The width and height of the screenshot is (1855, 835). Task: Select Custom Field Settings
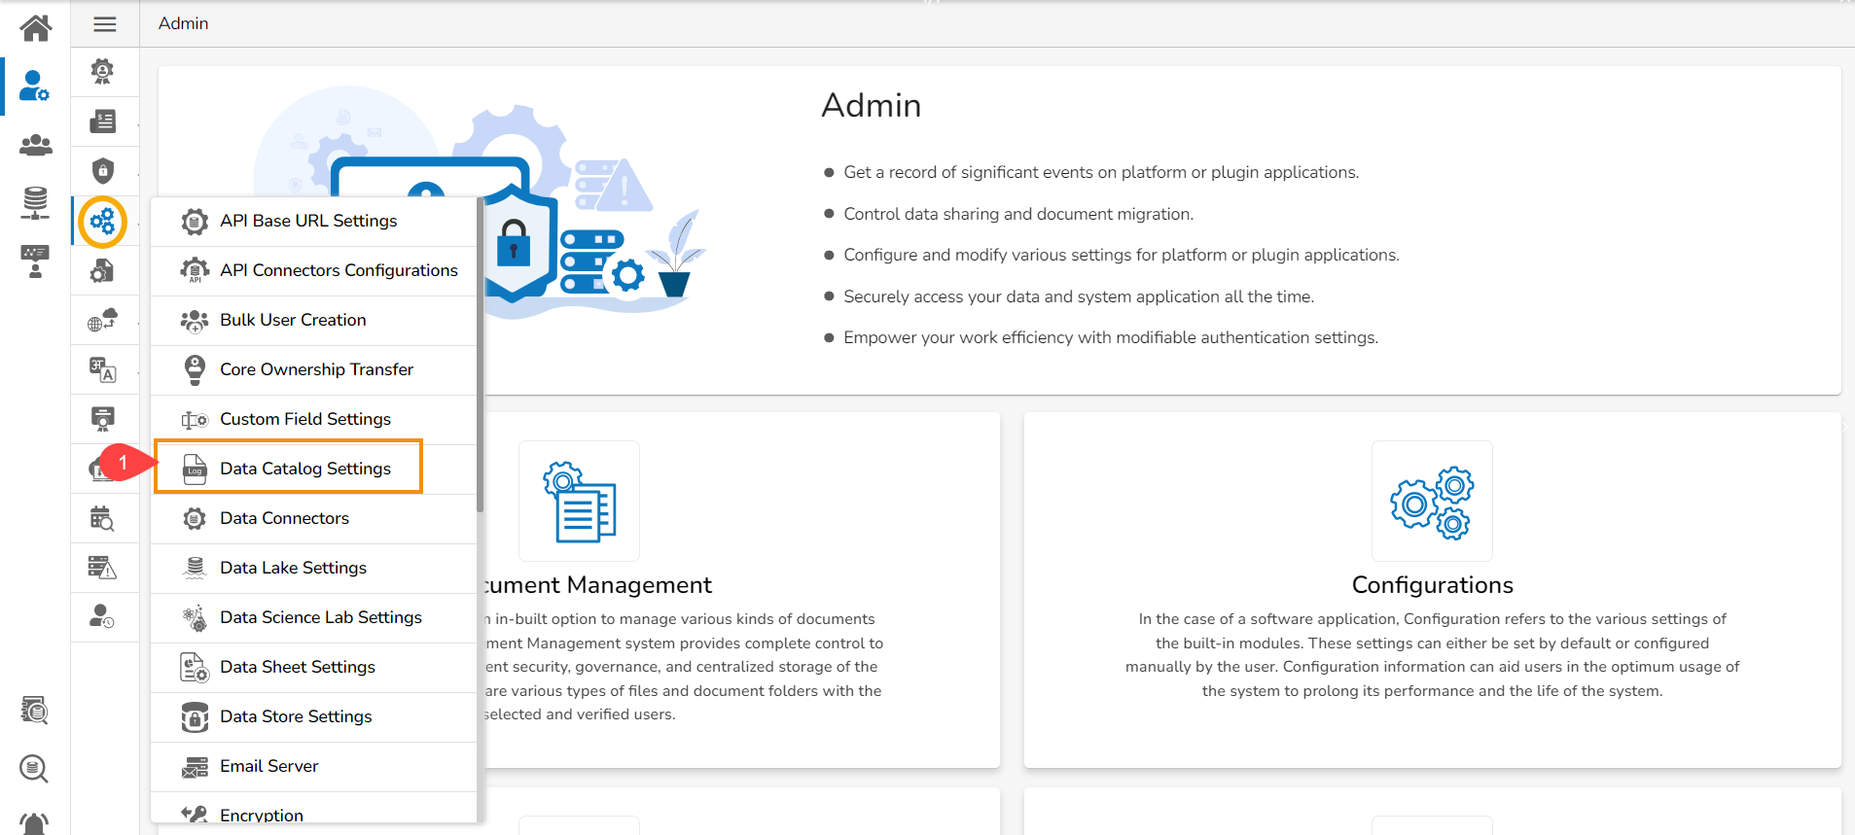coord(313,420)
